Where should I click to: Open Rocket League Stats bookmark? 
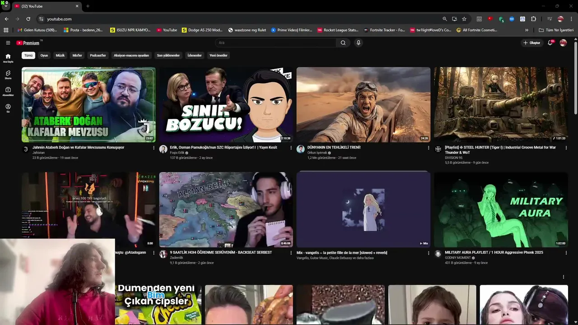point(338,30)
